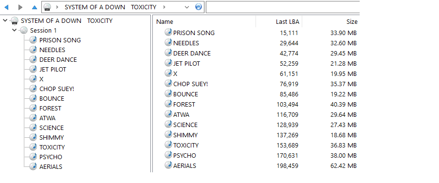This screenshot has height=183, width=439.
Task: Click ATWA icon in file list
Action: point(168,114)
